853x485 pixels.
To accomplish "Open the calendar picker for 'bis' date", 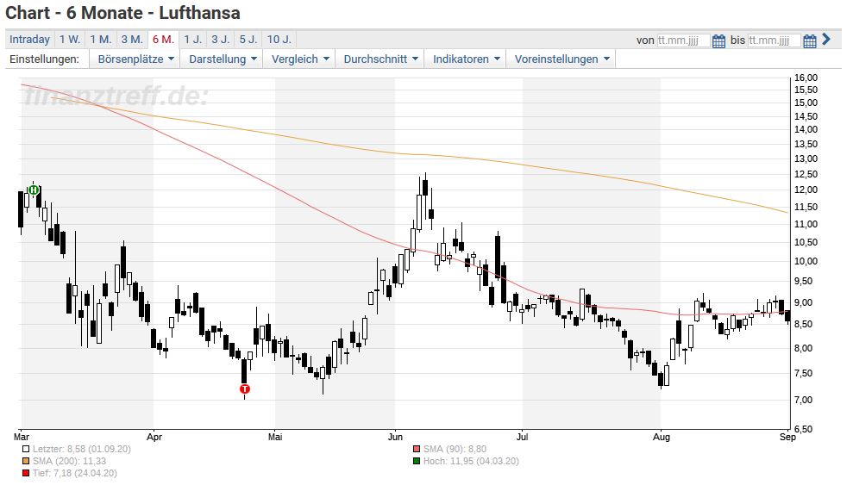I will (x=810, y=41).
